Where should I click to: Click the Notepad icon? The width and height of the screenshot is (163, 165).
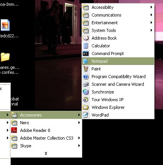click(x=86, y=61)
